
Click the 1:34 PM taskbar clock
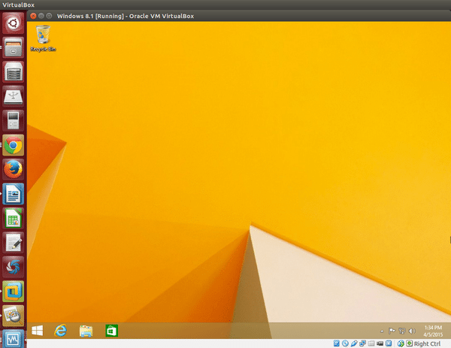[433, 328]
